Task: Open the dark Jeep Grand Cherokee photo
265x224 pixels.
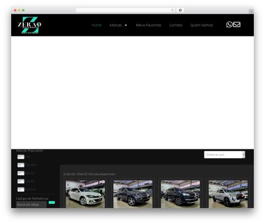Action: [x=133, y=194]
